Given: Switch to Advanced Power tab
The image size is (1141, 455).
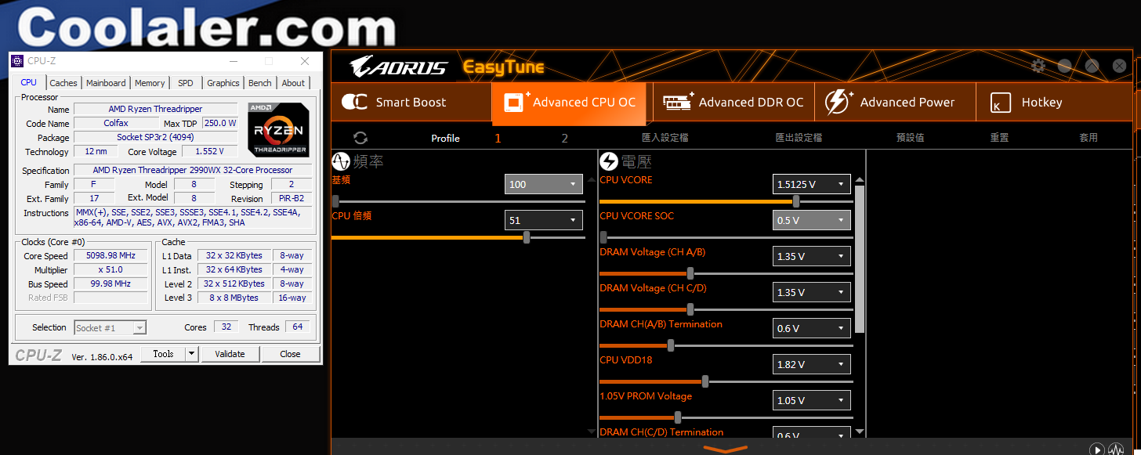Looking at the screenshot, I should [x=895, y=103].
